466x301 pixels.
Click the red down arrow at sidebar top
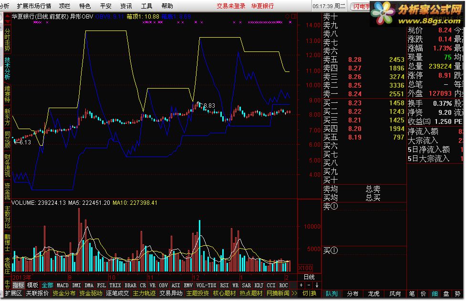tap(8, 22)
